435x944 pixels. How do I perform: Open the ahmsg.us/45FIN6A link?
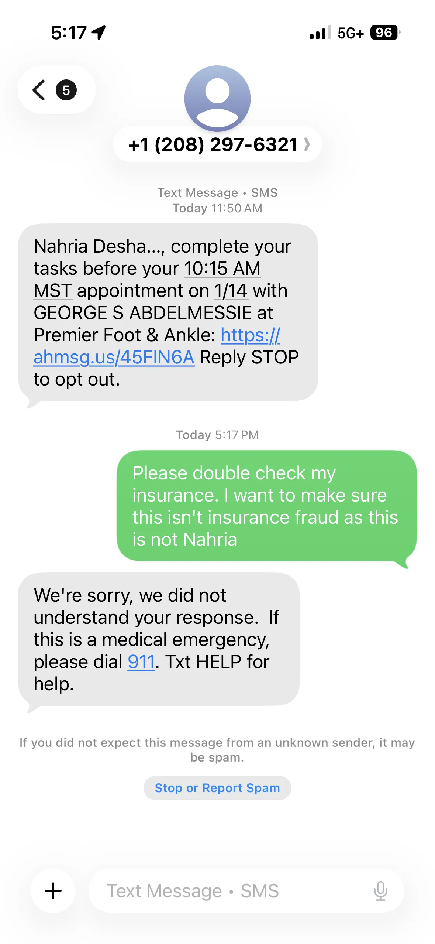point(114,358)
